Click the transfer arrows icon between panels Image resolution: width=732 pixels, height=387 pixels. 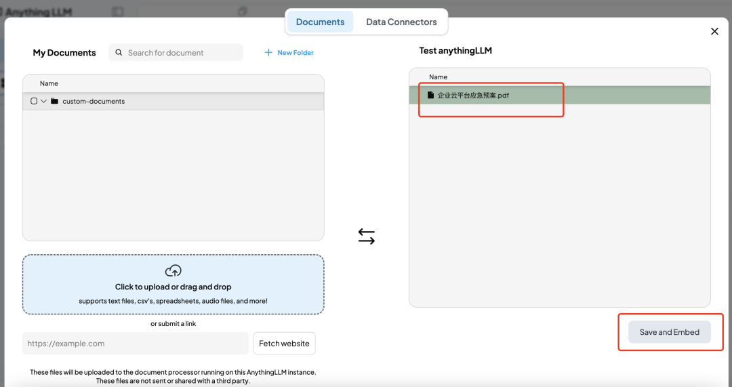(x=367, y=237)
